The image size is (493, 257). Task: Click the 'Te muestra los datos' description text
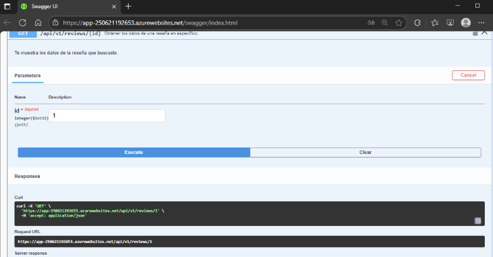(x=66, y=53)
